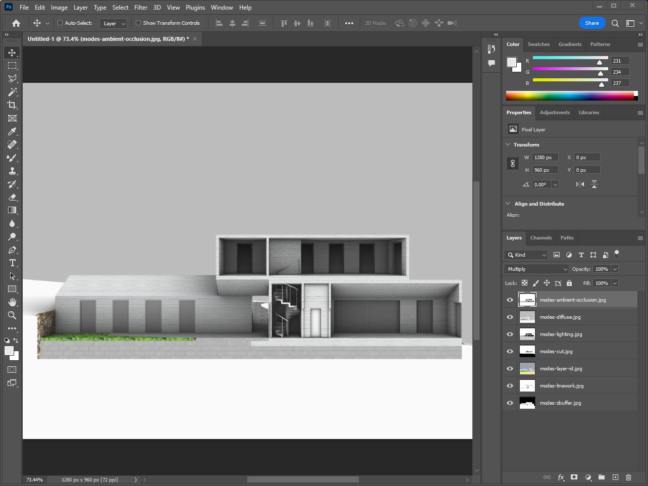This screenshot has height=486, width=648.
Task: Open the Filter menu
Action: pos(141,8)
